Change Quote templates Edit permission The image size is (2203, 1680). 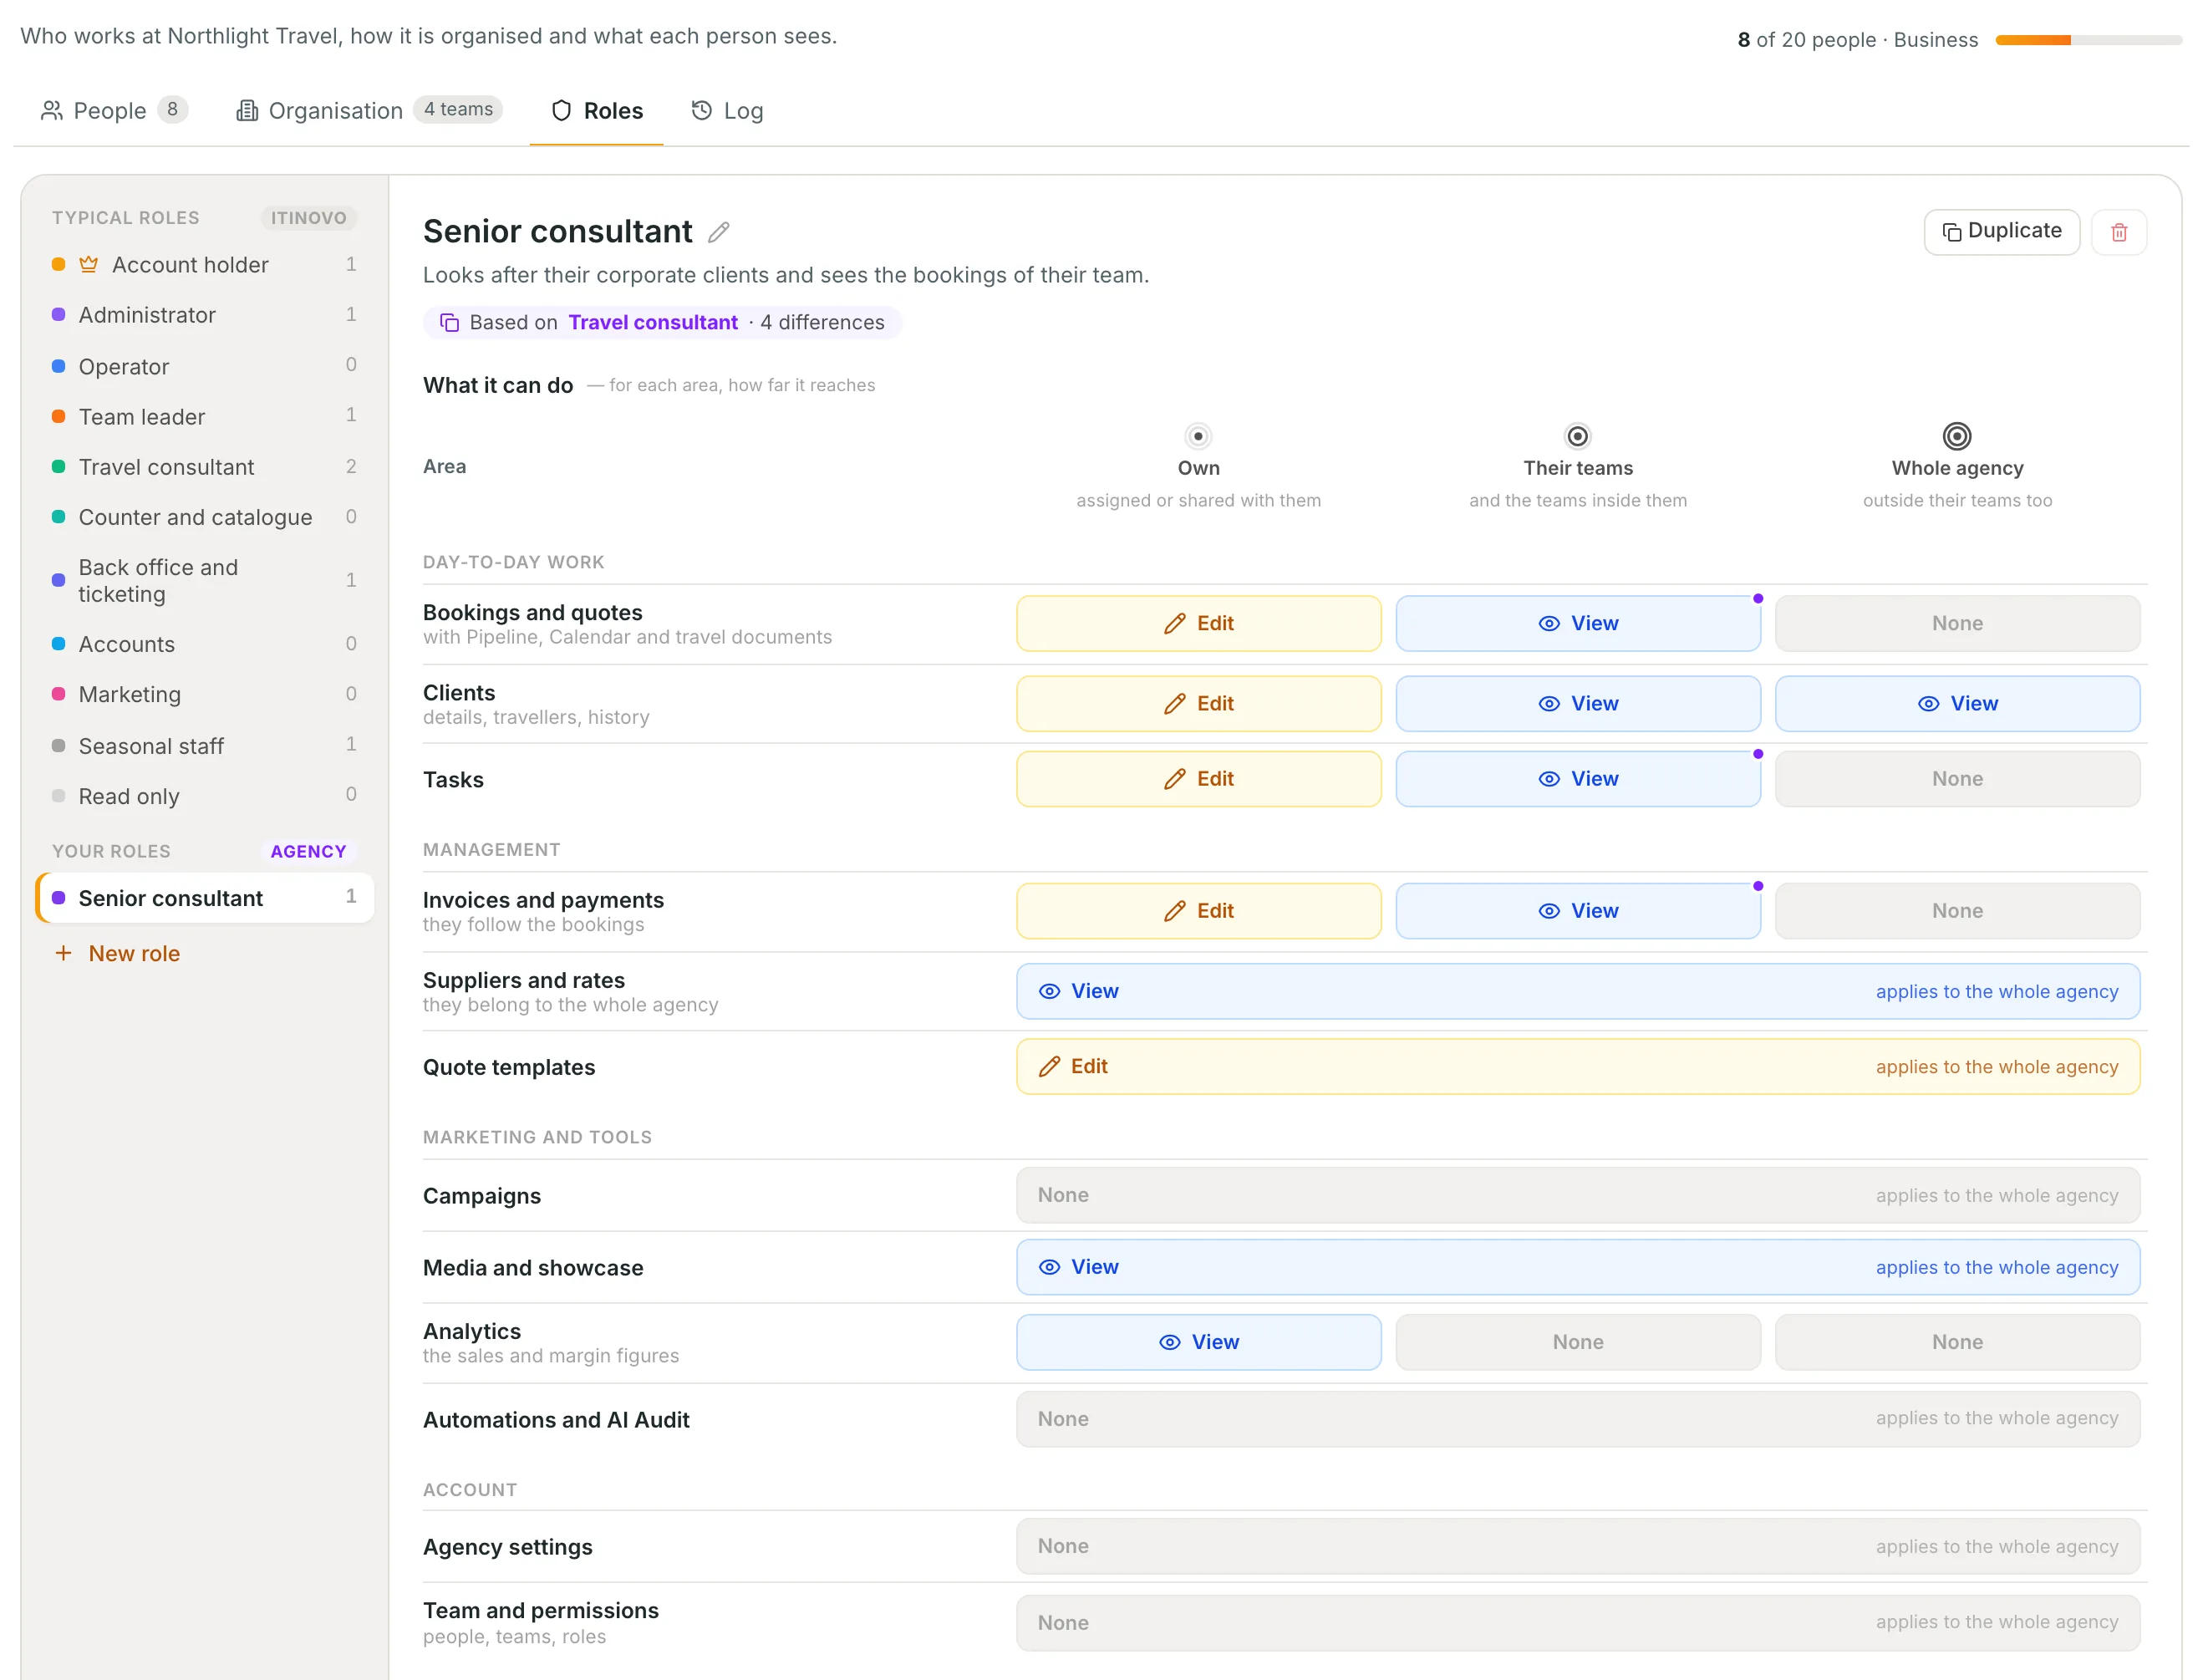[1577, 1065]
